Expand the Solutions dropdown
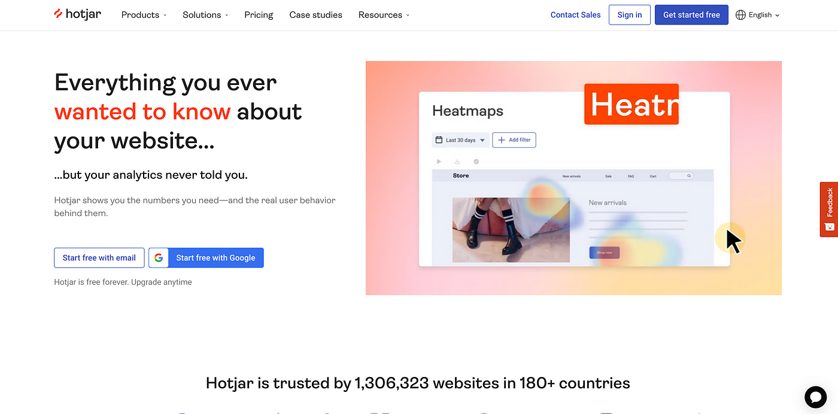The width and height of the screenshot is (838, 414). pos(205,15)
